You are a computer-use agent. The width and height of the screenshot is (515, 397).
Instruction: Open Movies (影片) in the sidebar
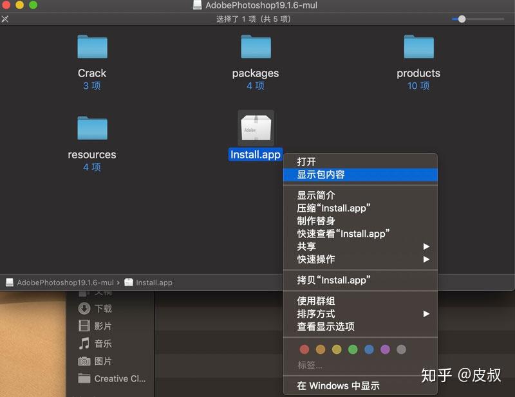pyautogui.click(x=103, y=326)
